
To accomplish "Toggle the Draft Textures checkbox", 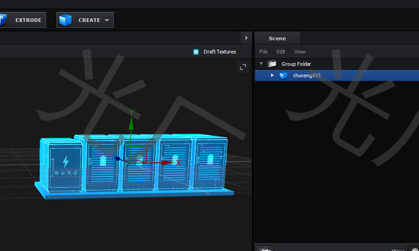I will [196, 52].
